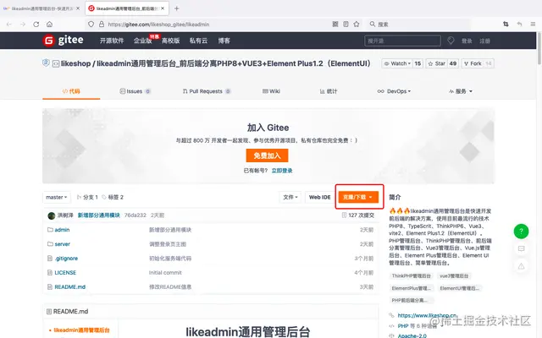Open 高校版 in the Gitee nav

click(171, 41)
